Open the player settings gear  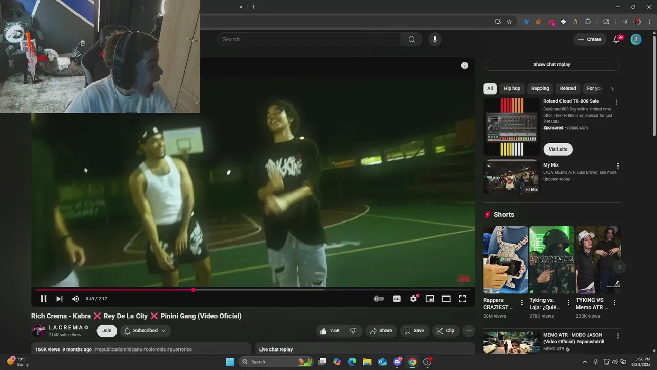[414, 299]
